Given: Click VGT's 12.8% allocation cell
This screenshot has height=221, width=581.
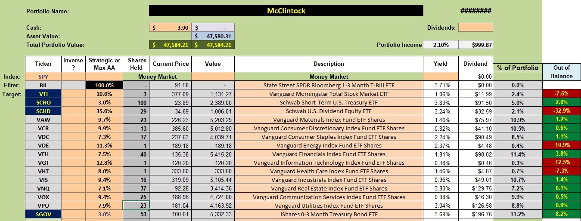Looking at the screenshot, I should [104, 163].
